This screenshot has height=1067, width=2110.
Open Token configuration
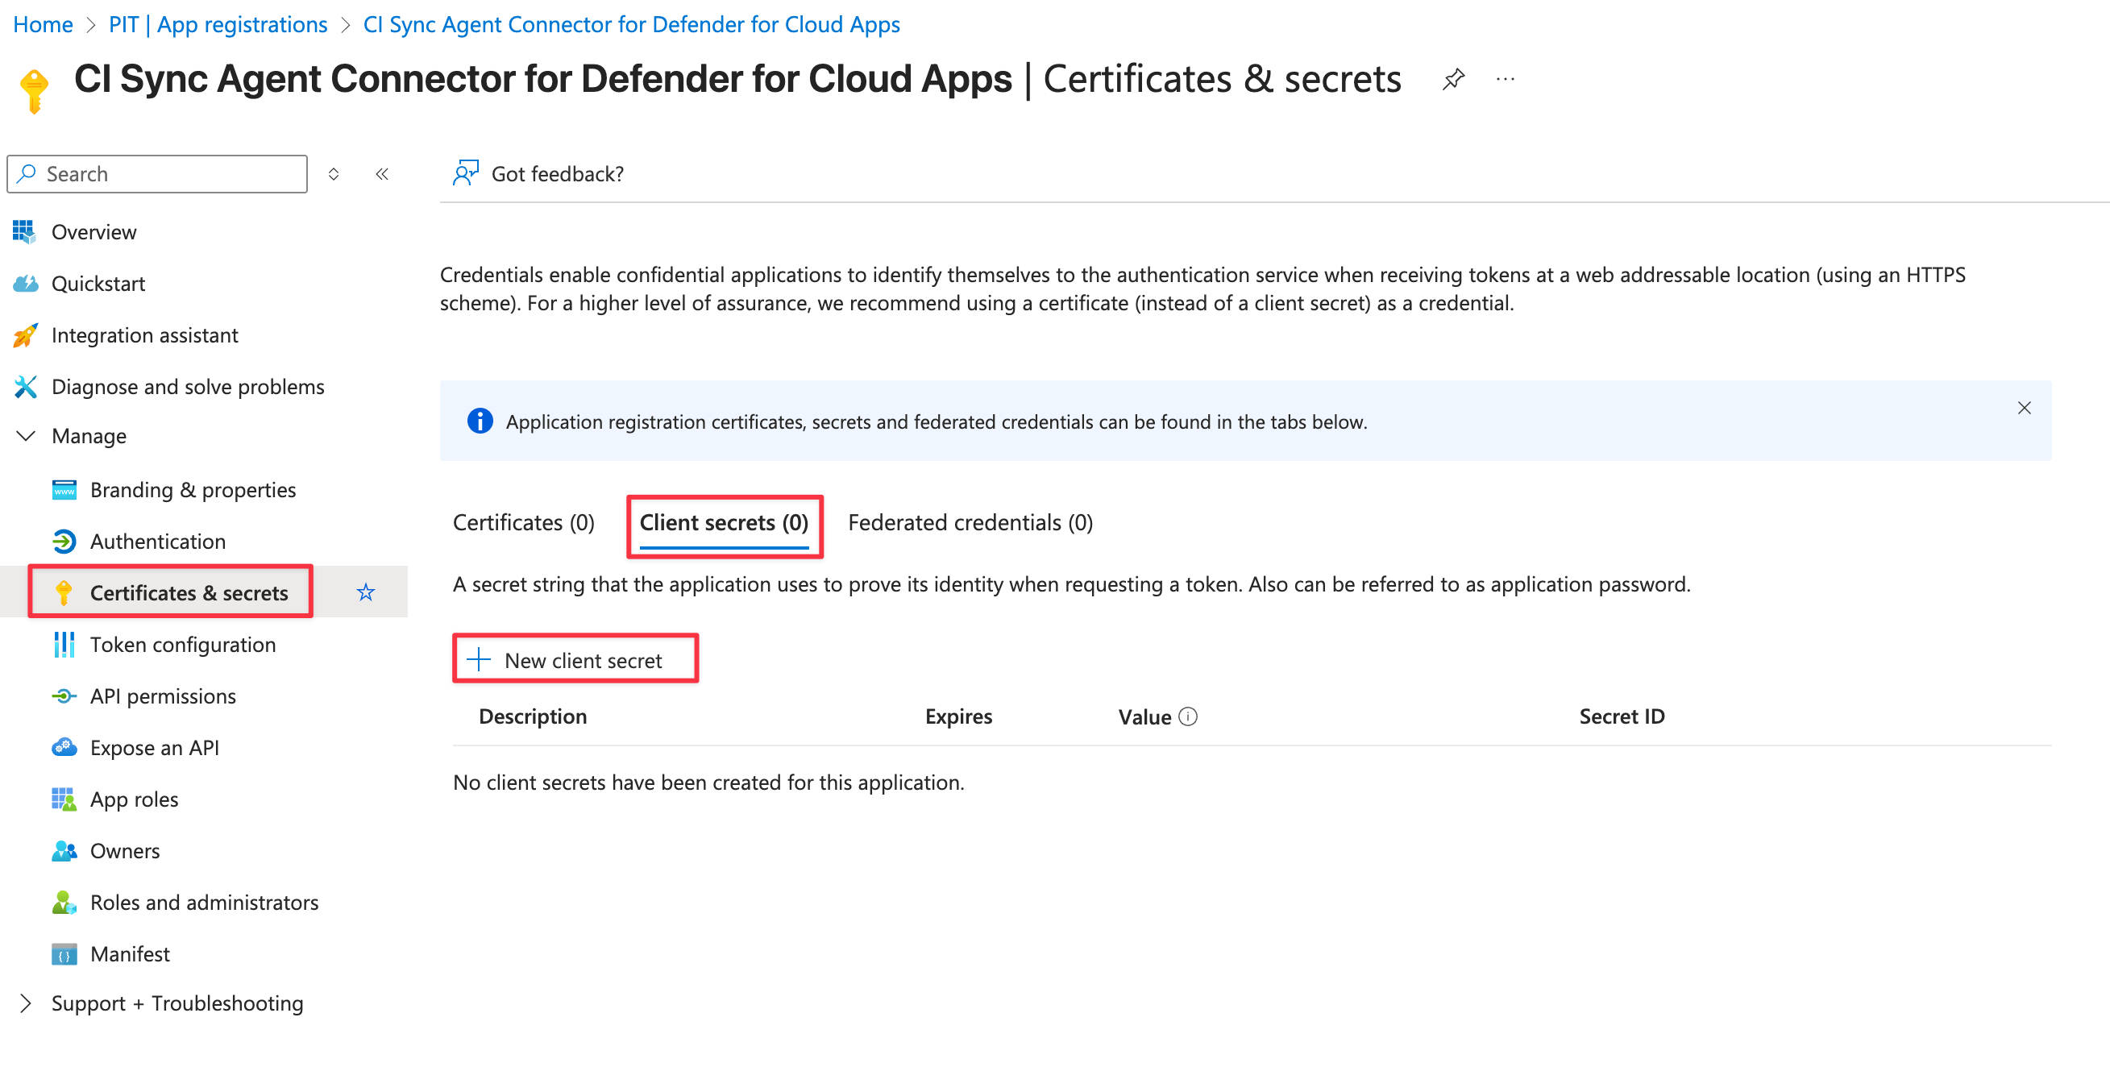tap(183, 645)
